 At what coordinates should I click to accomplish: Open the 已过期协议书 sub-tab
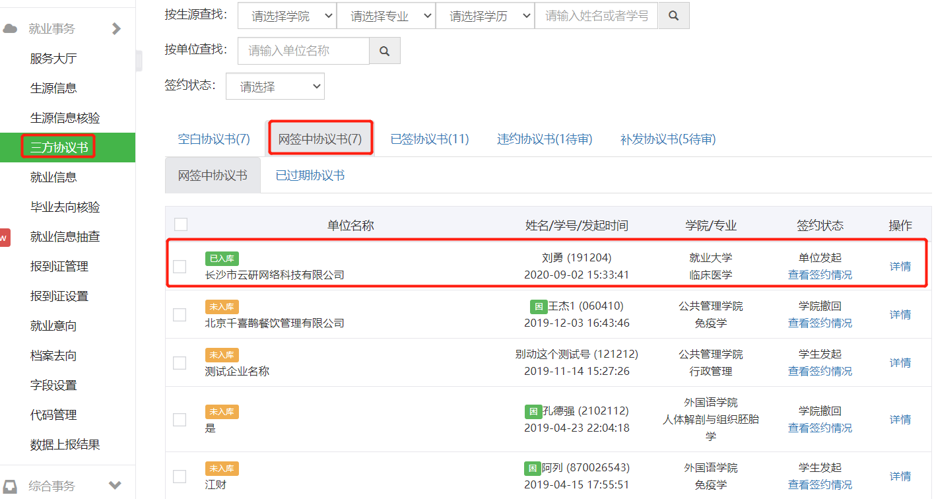pos(310,176)
